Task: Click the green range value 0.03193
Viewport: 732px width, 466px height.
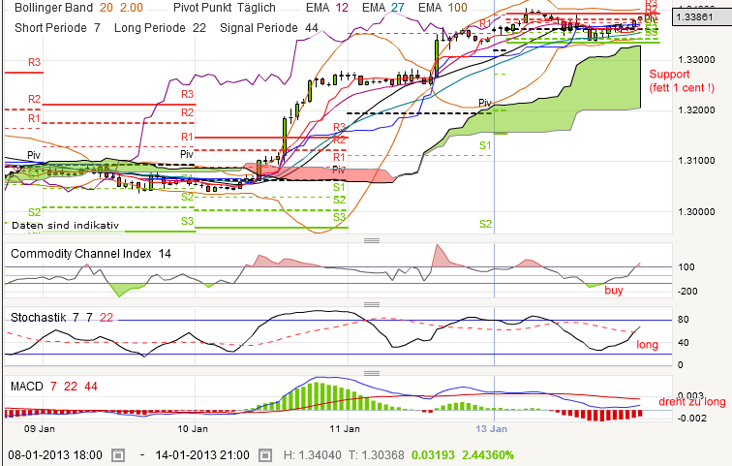Action: click(x=433, y=454)
